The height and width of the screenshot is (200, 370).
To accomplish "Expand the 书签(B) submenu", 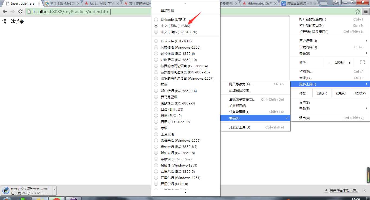I will [x=330, y=53].
